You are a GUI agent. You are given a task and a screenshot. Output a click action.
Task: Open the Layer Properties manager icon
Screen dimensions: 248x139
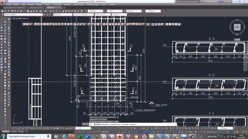tap(3, 15)
